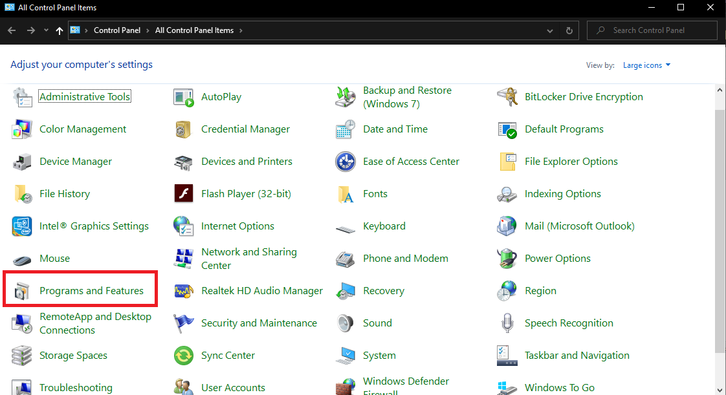The height and width of the screenshot is (395, 726).
Task: Open the Speech Recognition microphone icon
Action: (x=507, y=323)
